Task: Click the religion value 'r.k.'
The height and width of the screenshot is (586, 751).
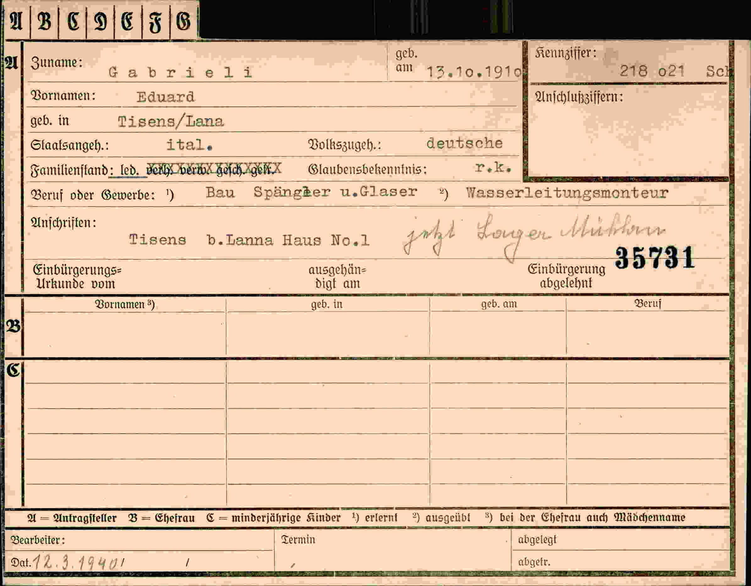Action: tap(493, 168)
